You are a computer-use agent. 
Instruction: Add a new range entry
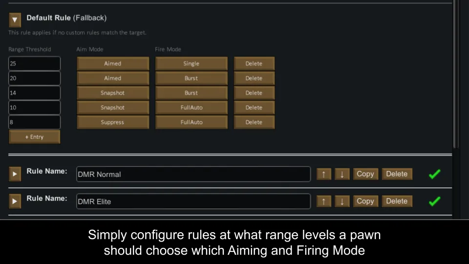pos(34,137)
